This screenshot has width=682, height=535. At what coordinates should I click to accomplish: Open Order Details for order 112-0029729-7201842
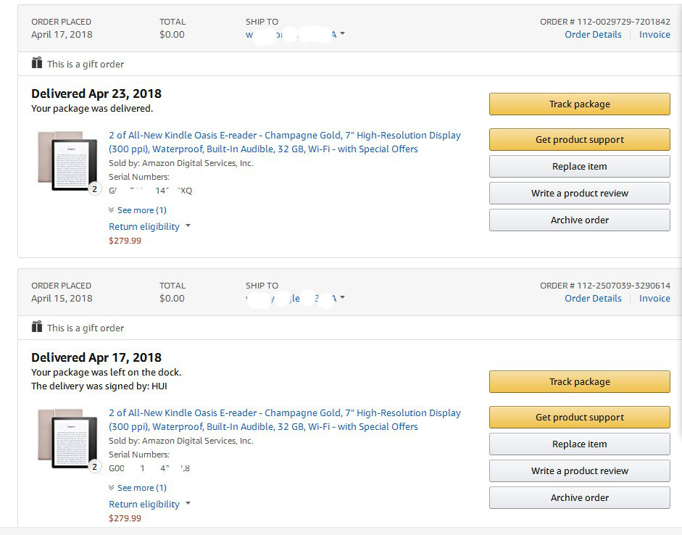[x=593, y=34]
